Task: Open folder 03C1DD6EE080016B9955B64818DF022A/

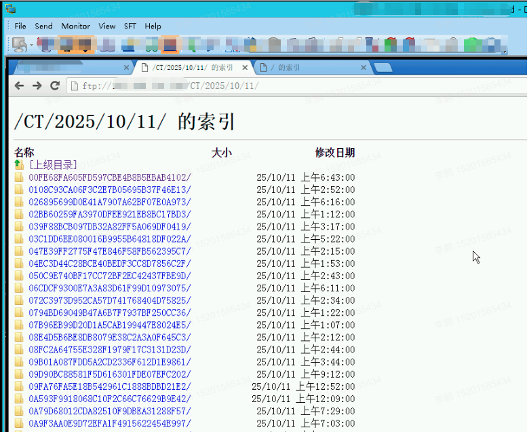Action: point(110,239)
